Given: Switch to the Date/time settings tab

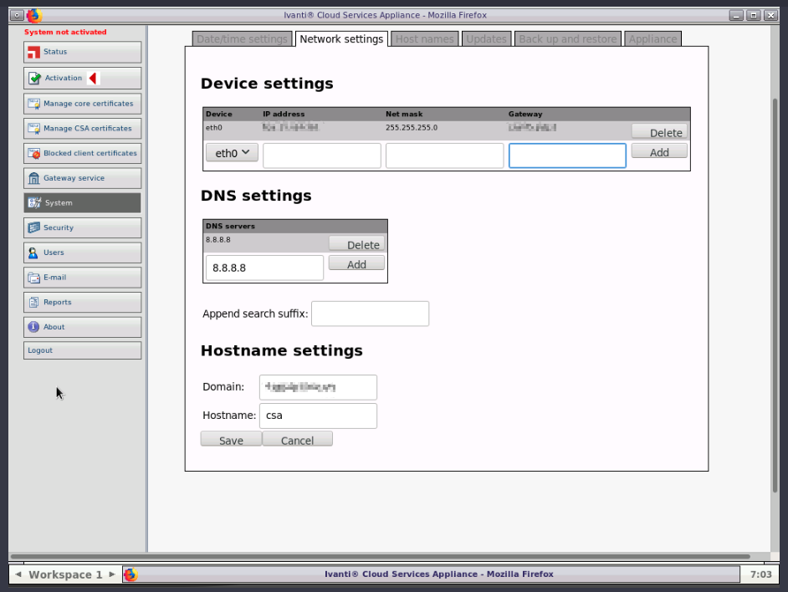Looking at the screenshot, I should pyautogui.click(x=242, y=38).
